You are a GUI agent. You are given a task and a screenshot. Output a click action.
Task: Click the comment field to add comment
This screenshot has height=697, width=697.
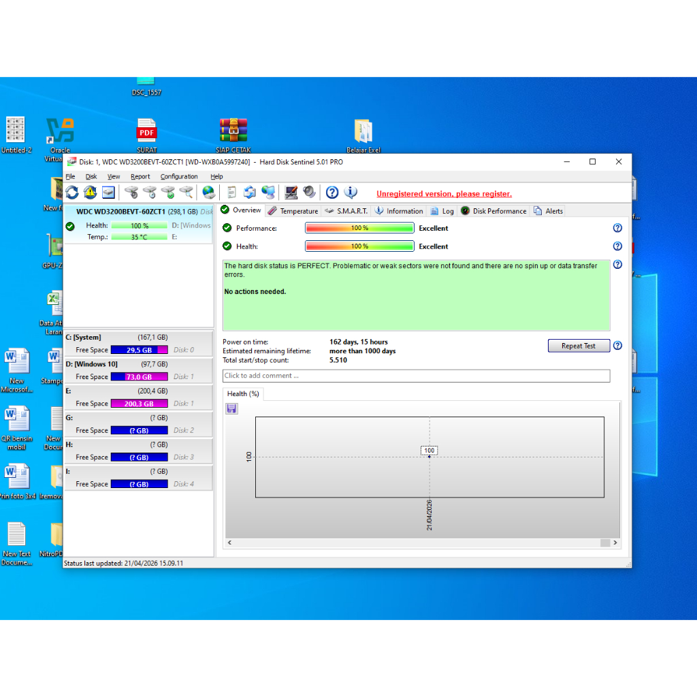(416, 376)
